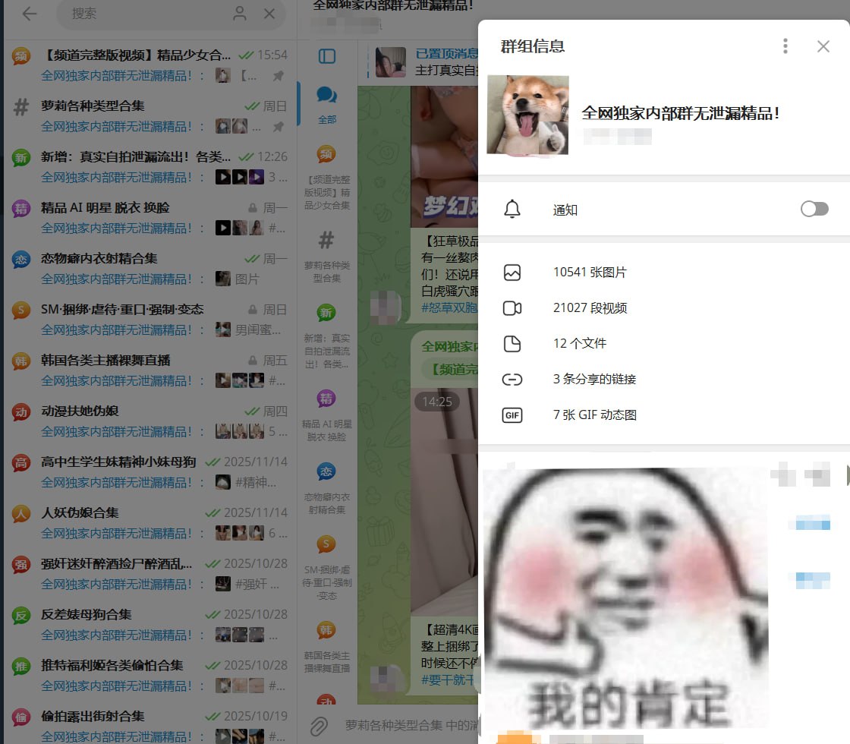Clear the search with the X icon

pos(269,14)
